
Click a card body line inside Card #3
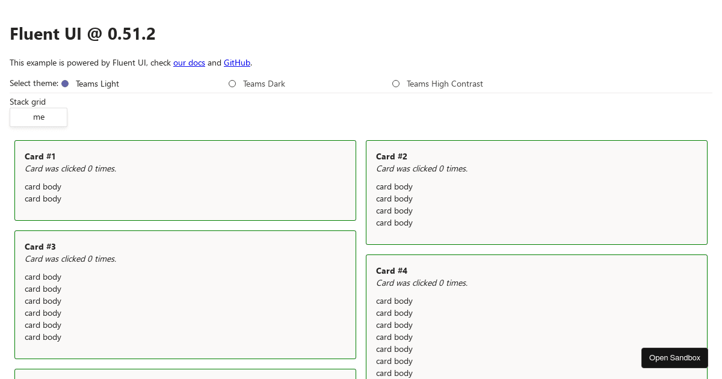coord(43,301)
